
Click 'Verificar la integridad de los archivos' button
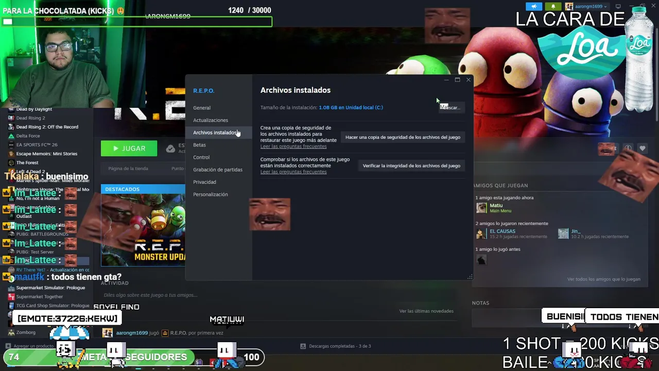point(411,165)
